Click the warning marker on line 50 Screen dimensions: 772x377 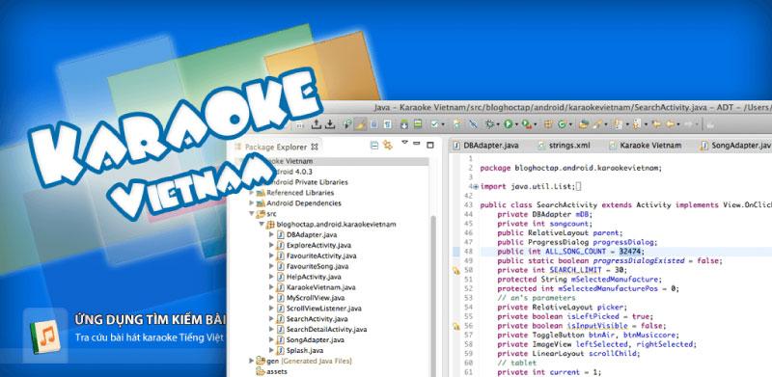click(x=455, y=270)
